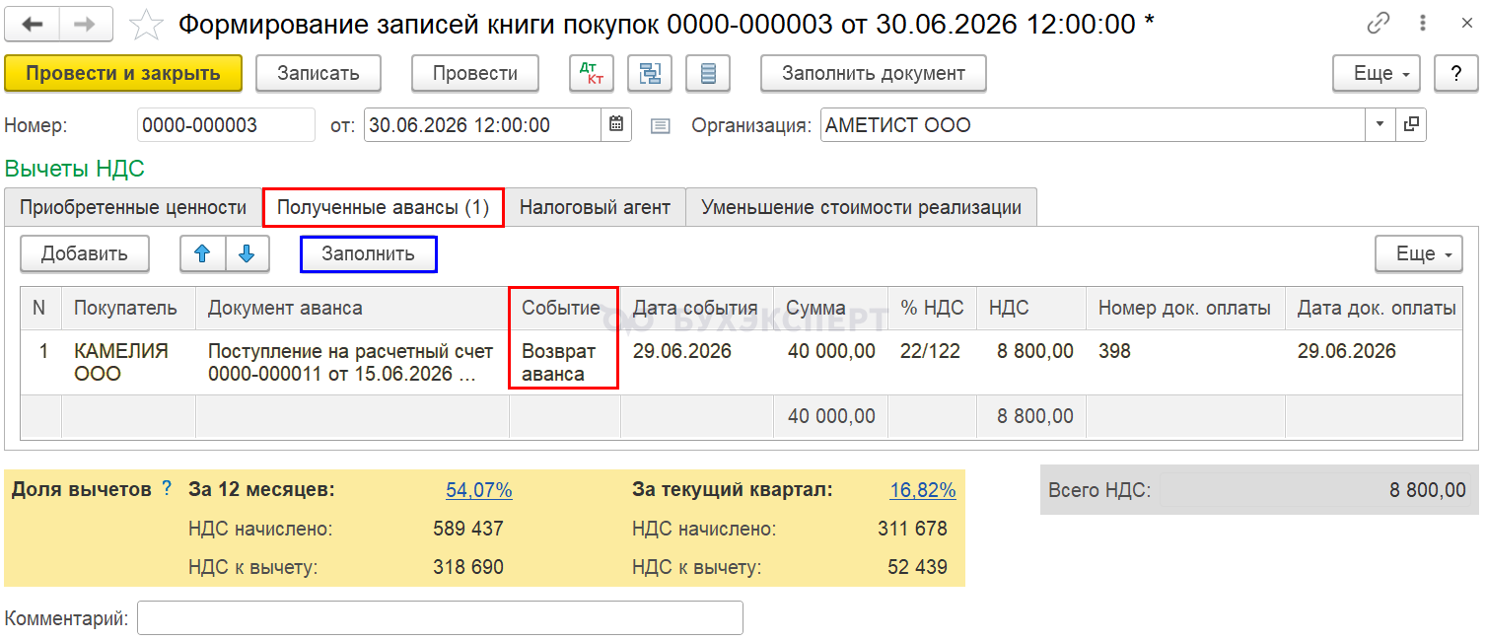The image size is (1486, 641).
Task: Move row up with arrow
Action: tap(203, 254)
